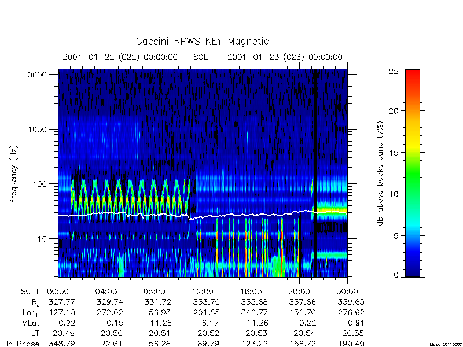Image resolution: width=463 pixels, height=347 pixels.
Task: Select the start date label 2001-01-22 (022)
Action: (101, 57)
